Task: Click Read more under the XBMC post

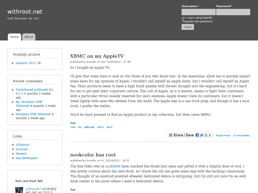Action: tap(223, 135)
